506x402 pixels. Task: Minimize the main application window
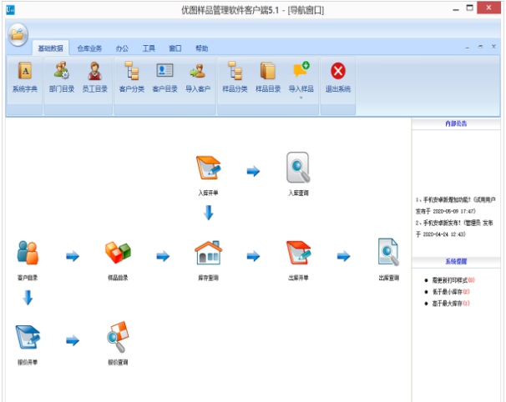pos(456,10)
